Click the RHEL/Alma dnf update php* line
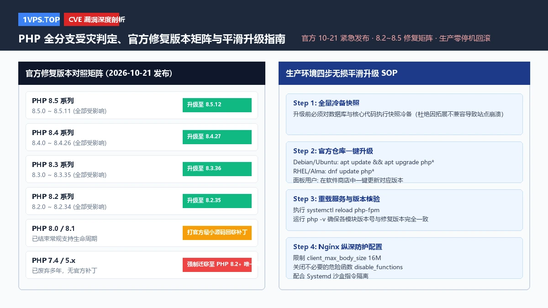This screenshot has height=308, width=548. click(334, 171)
